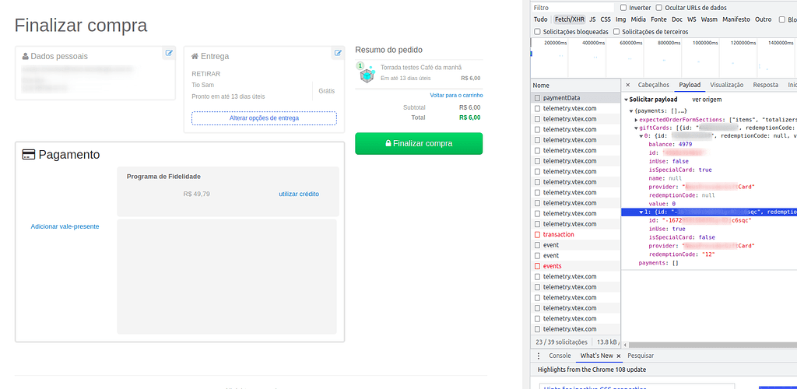Click the redemptionCode: "12" payload line
The width and height of the screenshot is (797, 389).
coord(682,254)
